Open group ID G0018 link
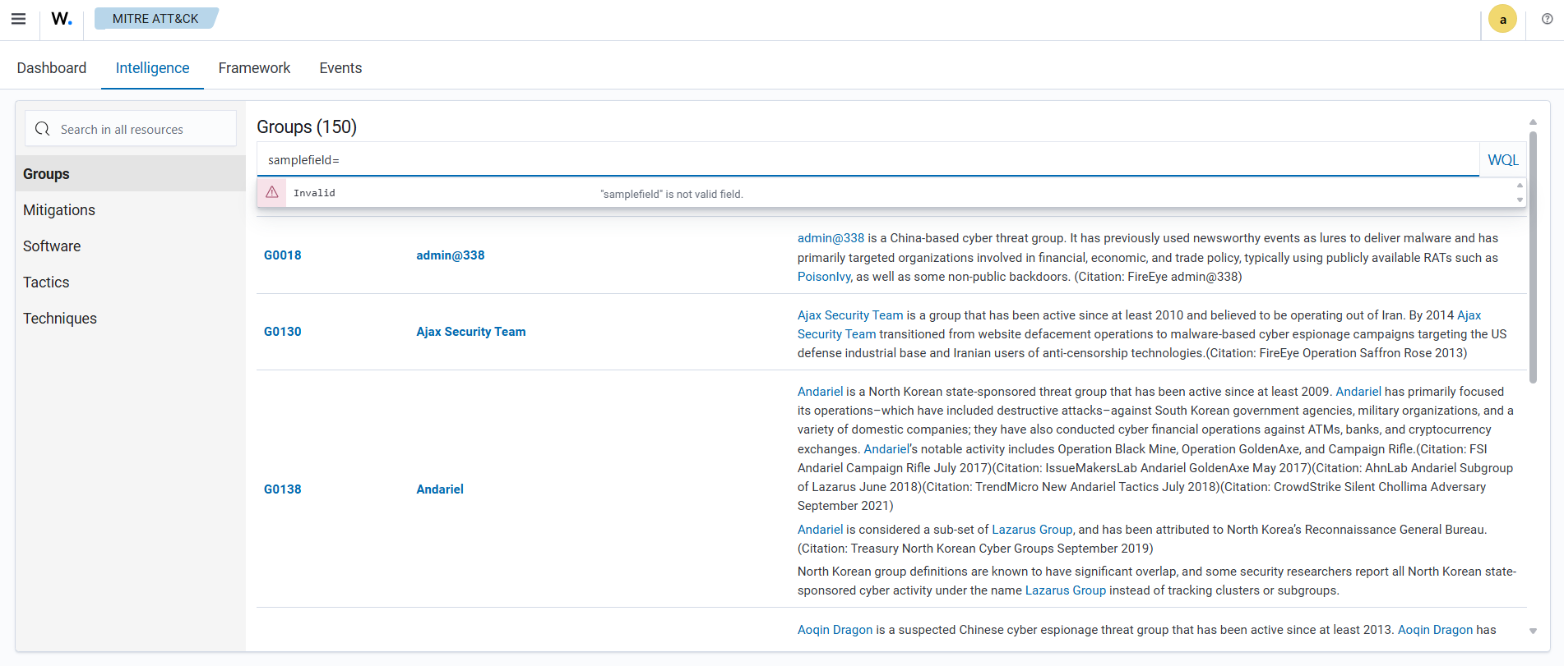Viewport: 1564px width, 666px height. point(282,255)
